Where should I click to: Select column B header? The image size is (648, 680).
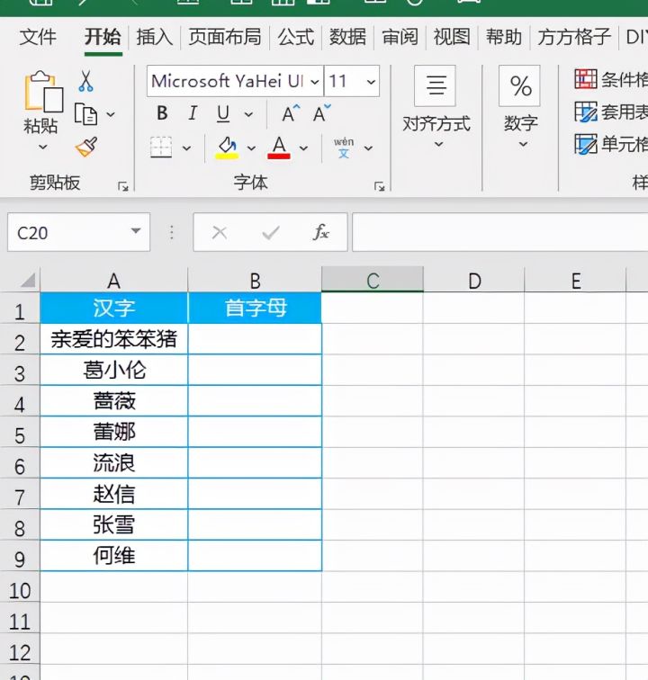tap(255, 280)
